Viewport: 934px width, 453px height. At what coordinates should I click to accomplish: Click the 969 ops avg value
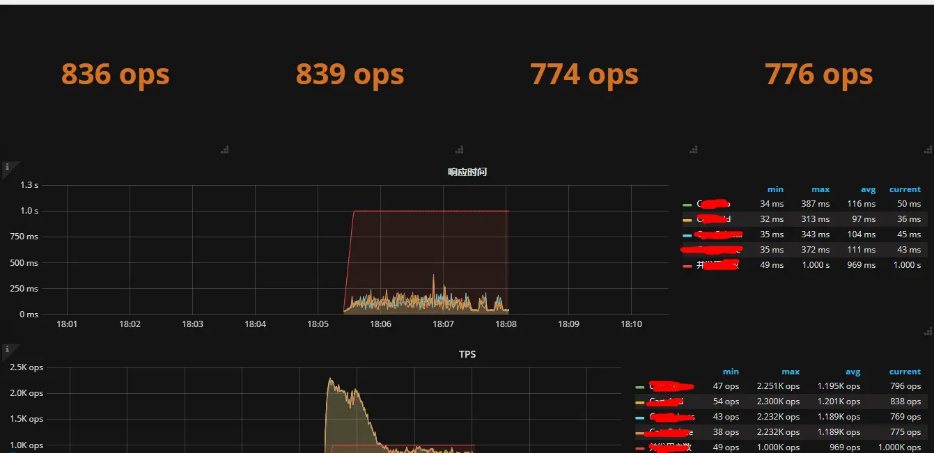click(x=845, y=447)
